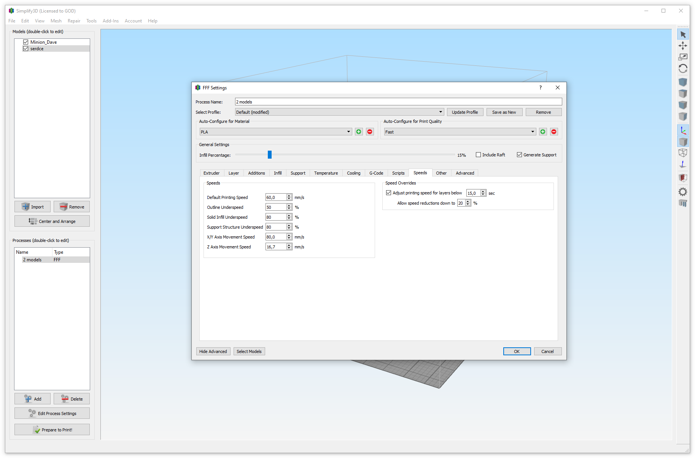695x458 pixels.
Task: Toggle wireframe model rendering
Action: [x=683, y=153]
